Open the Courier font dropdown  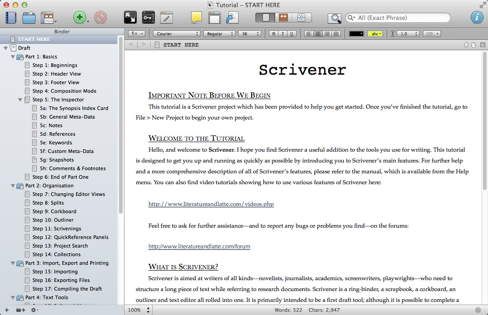[x=177, y=33]
